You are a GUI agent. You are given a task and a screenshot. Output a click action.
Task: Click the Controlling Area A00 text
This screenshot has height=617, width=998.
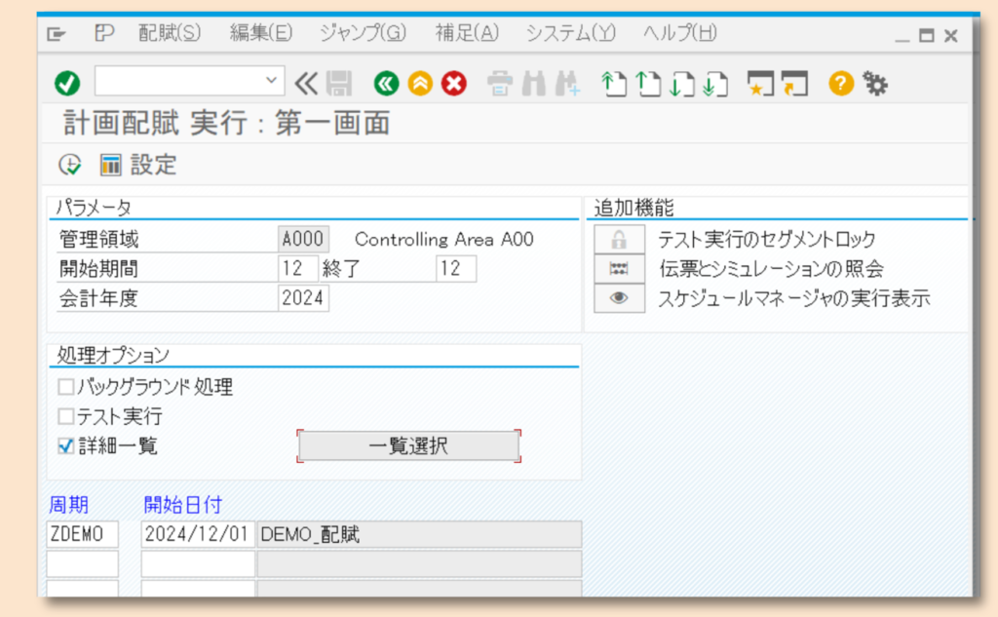pyautogui.click(x=444, y=240)
